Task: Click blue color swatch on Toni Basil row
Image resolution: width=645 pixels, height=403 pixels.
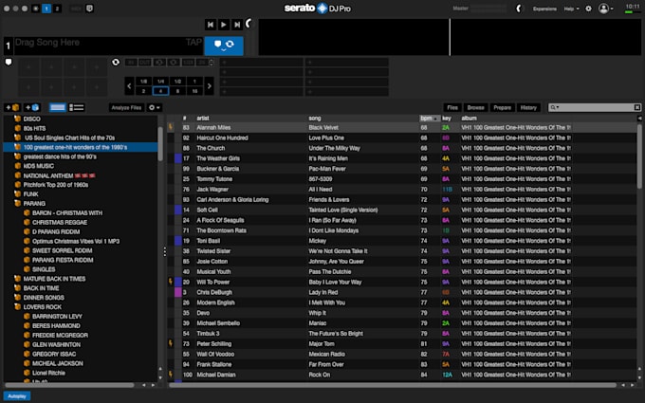Action: tap(178, 241)
